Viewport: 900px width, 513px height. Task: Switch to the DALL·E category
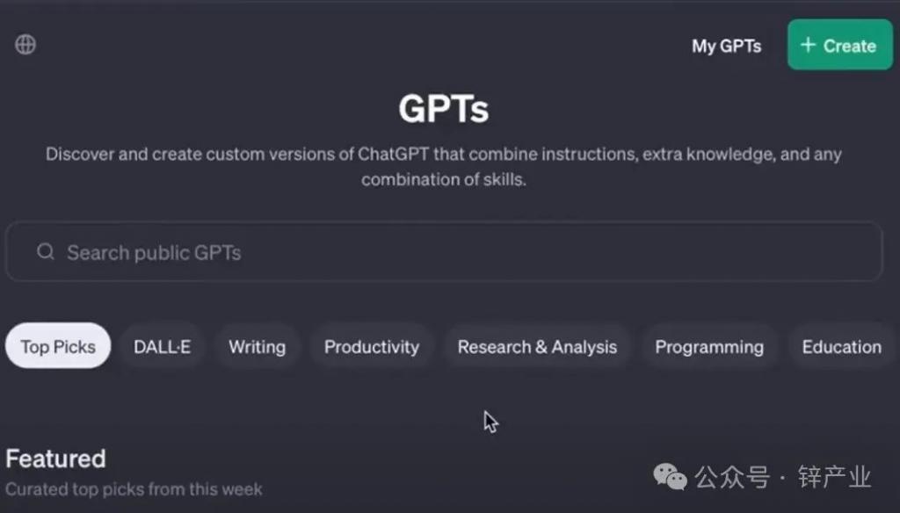coord(163,347)
